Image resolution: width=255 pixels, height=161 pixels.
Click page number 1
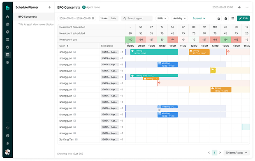coord(214,153)
